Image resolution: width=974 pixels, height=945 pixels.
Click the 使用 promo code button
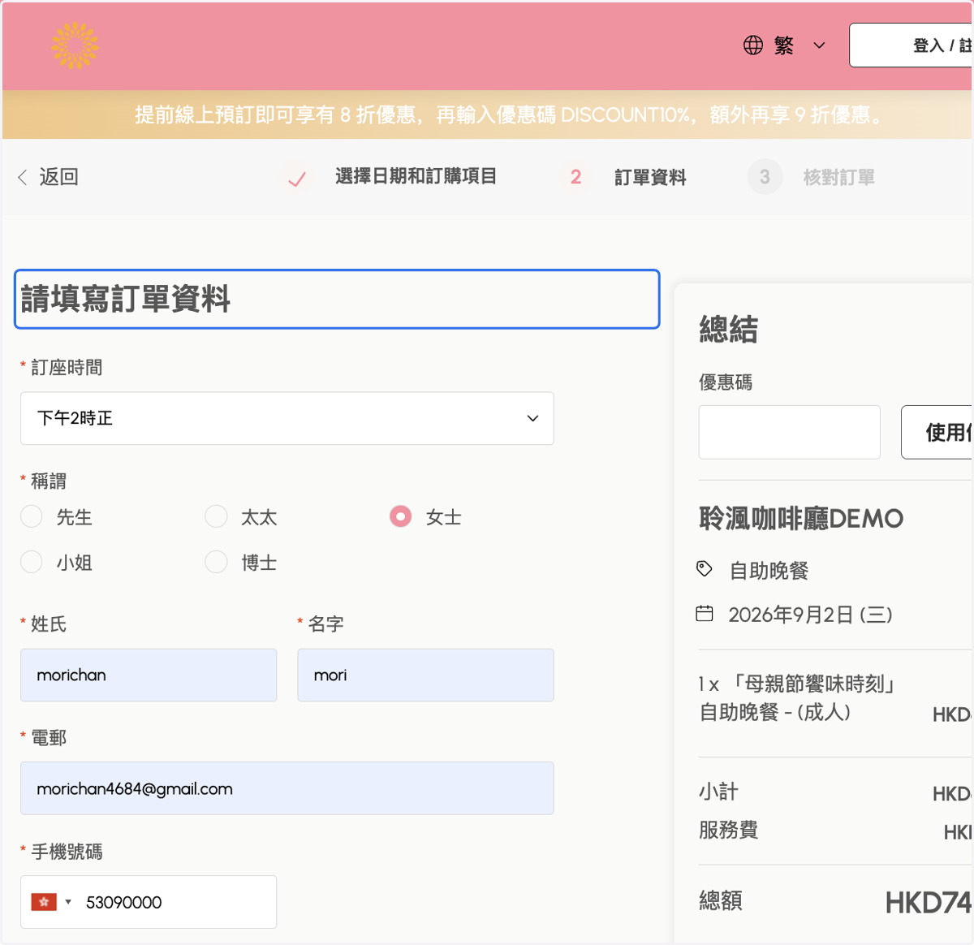click(x=937, y=433)
